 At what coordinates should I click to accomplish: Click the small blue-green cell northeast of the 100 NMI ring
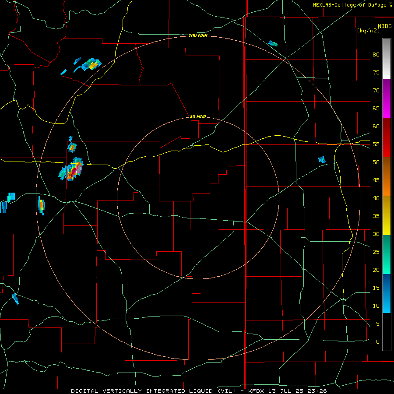coord(273,43)
